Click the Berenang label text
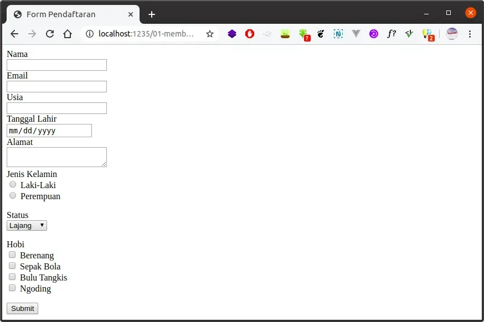Screen dimensions: 484x322 click(37, 256)
